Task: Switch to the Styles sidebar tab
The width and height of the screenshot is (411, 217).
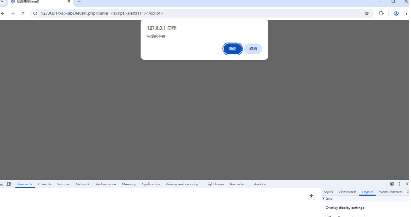Action: click(x=328, y=192)
